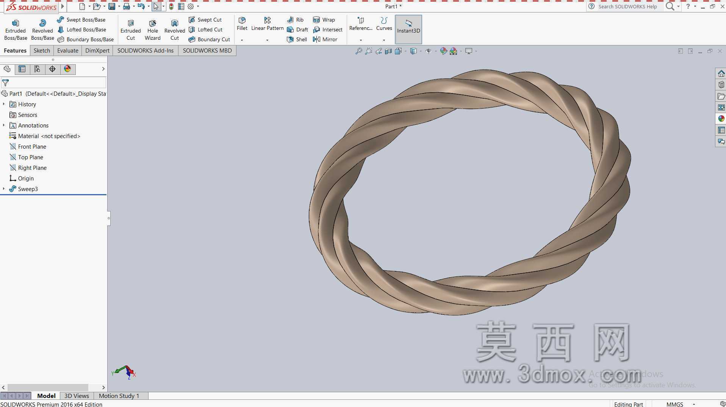Click the Rebuild traffic light icon
Screen dimensions: 726x407
pos(171,6)
